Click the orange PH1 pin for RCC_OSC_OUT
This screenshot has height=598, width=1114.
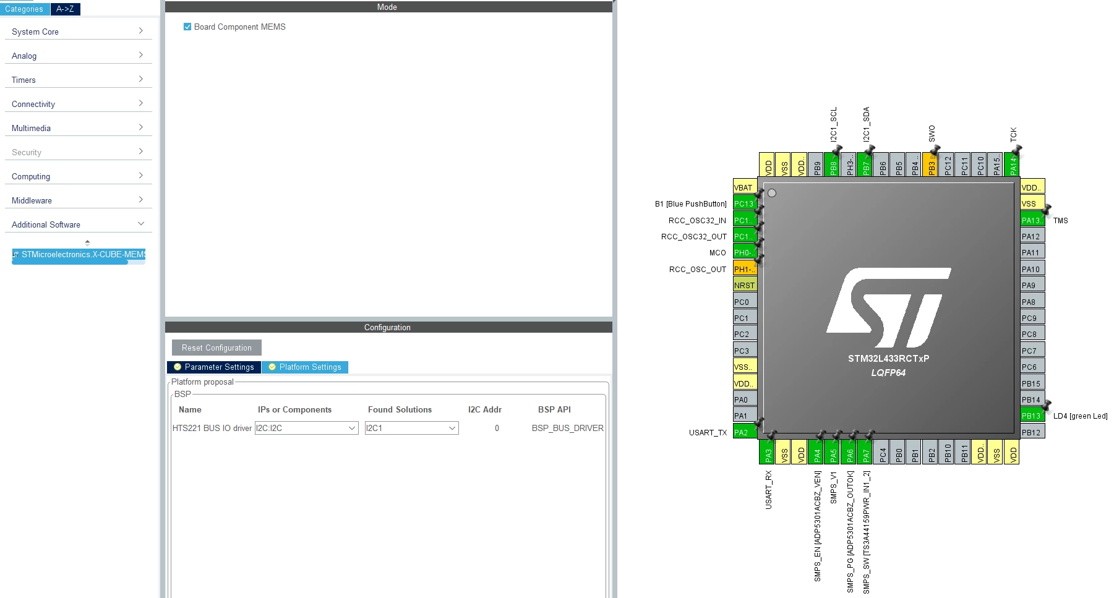click(745, 269)
